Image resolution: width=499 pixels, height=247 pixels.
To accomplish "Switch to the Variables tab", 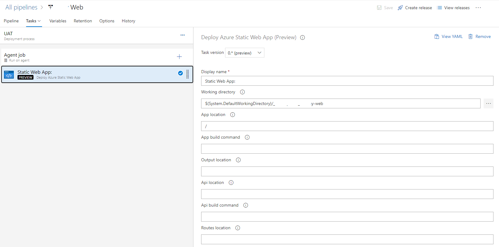I will [58, 21].
